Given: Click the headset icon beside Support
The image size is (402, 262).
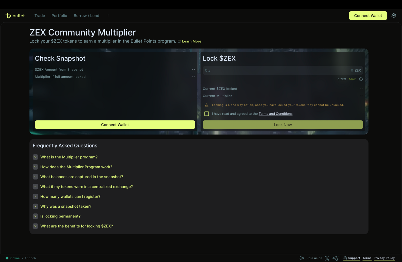Looking at the screenshot, I should point(345,258).
